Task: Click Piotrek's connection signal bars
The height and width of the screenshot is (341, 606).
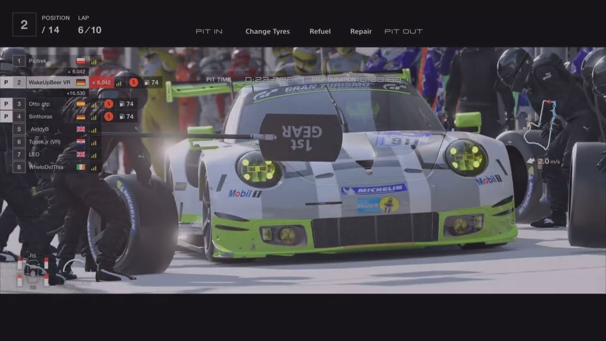Action: [x=93, y=62]
